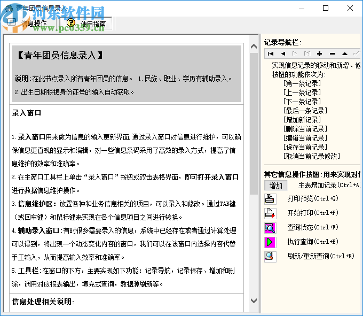This screenshot has height=316, width=363.
Task: Click the text [取消当前记录修改]
Action: [312, 156]
